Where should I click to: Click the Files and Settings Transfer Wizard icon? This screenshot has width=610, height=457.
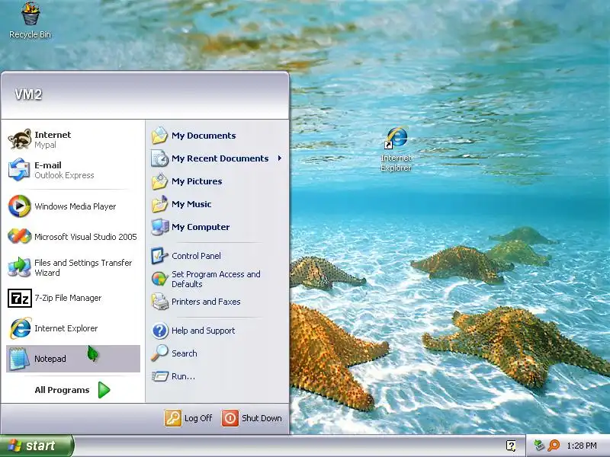pos(20,267)
